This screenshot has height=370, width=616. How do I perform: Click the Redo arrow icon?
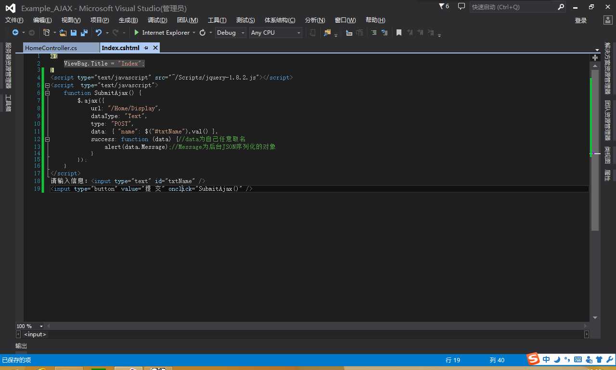115,32
